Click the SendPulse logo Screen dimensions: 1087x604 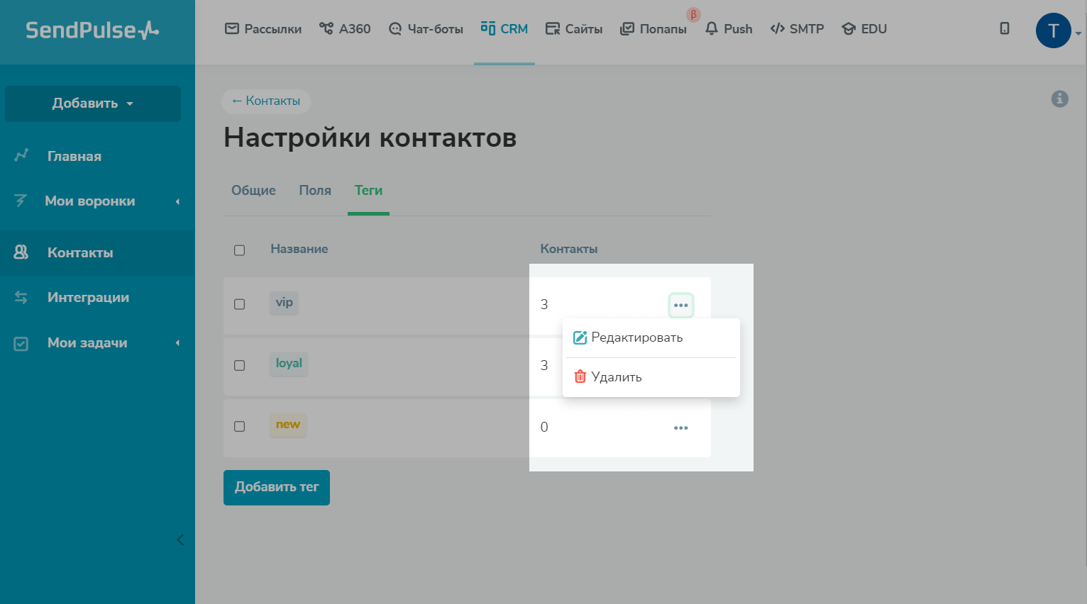pos(92,30)
